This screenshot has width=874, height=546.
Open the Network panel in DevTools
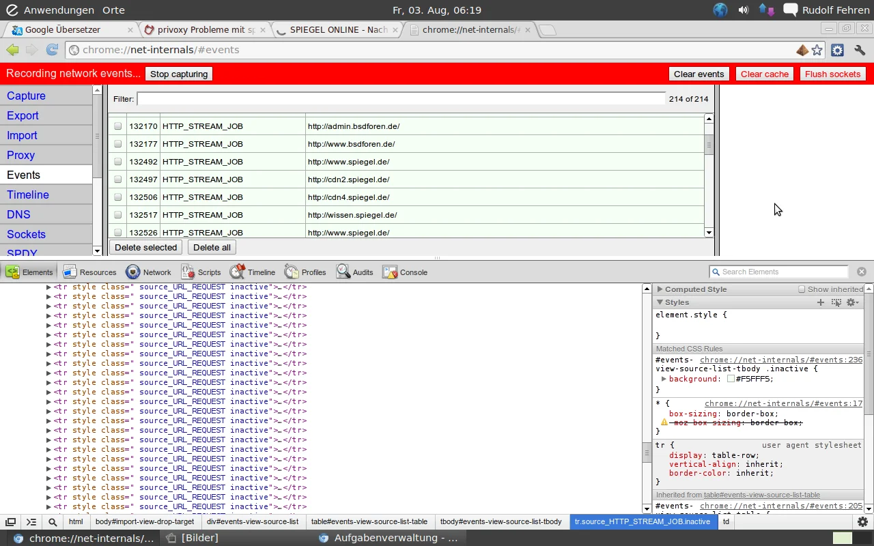[x=148, y=272]
